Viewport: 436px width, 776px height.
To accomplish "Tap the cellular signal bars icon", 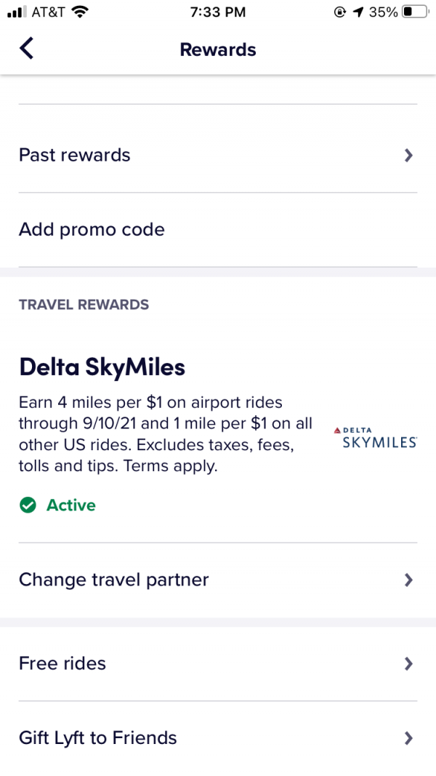I will click(16, 12).
